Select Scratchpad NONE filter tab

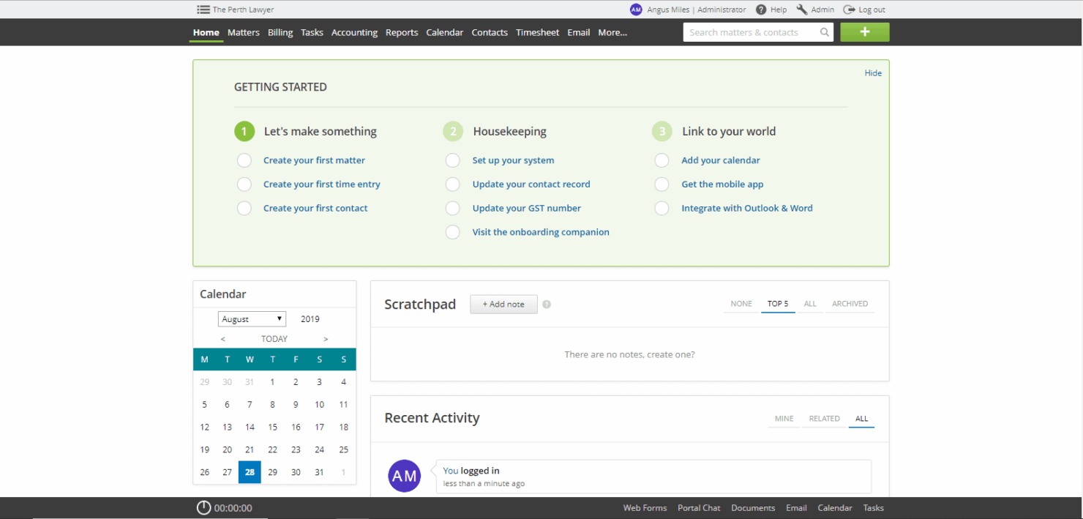pos(741,304)
